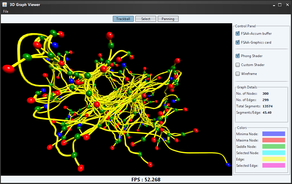This screenshot has width=292, height=184.
Task: Click the Maxima Node red color swatch
Action: (274, 140)
